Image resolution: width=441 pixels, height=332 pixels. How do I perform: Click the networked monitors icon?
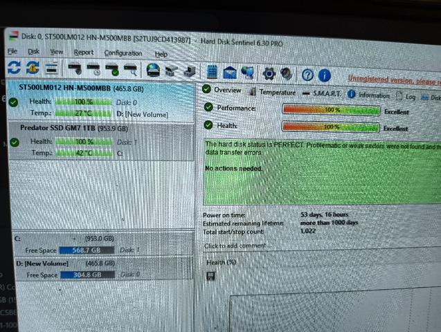(248, 73)
